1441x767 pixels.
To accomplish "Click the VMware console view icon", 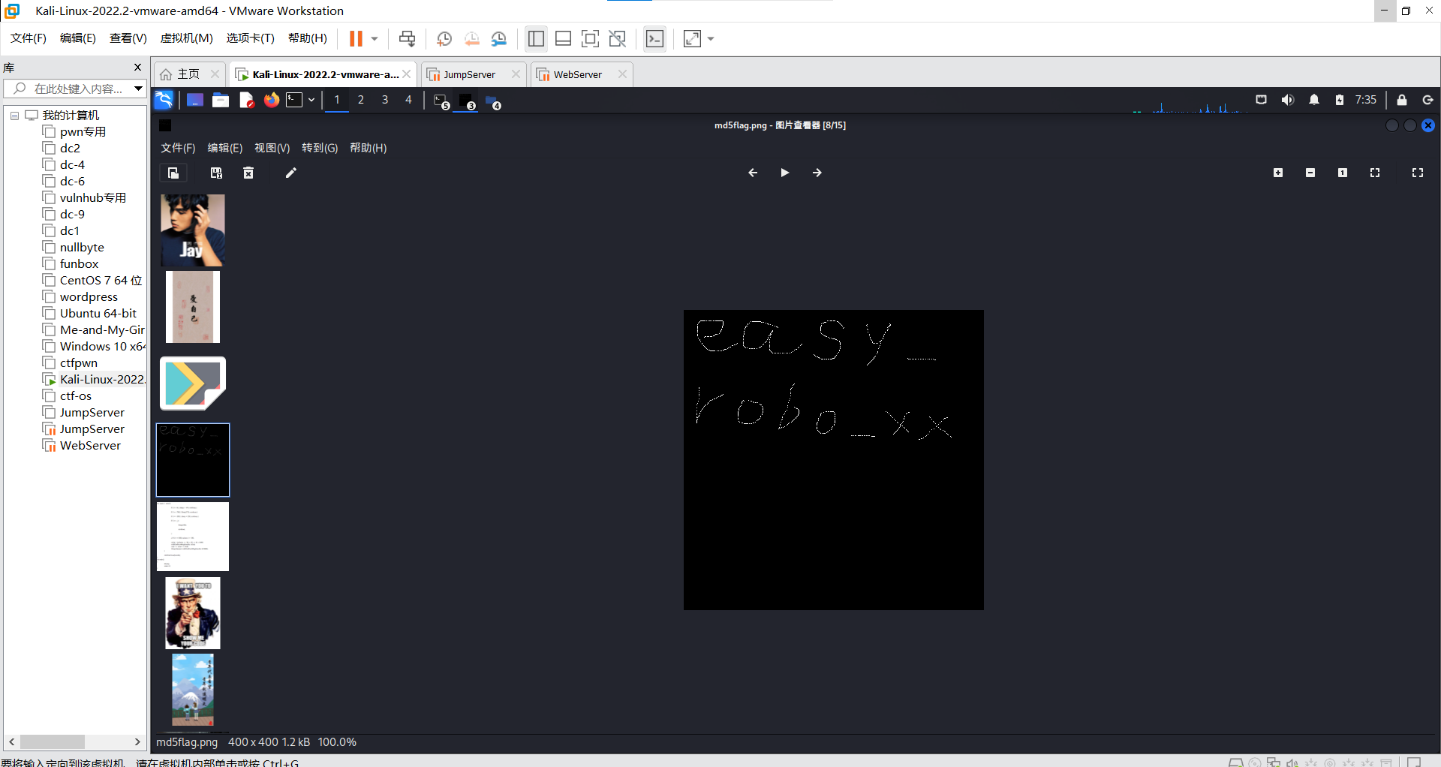I will [x=654, y=38].
